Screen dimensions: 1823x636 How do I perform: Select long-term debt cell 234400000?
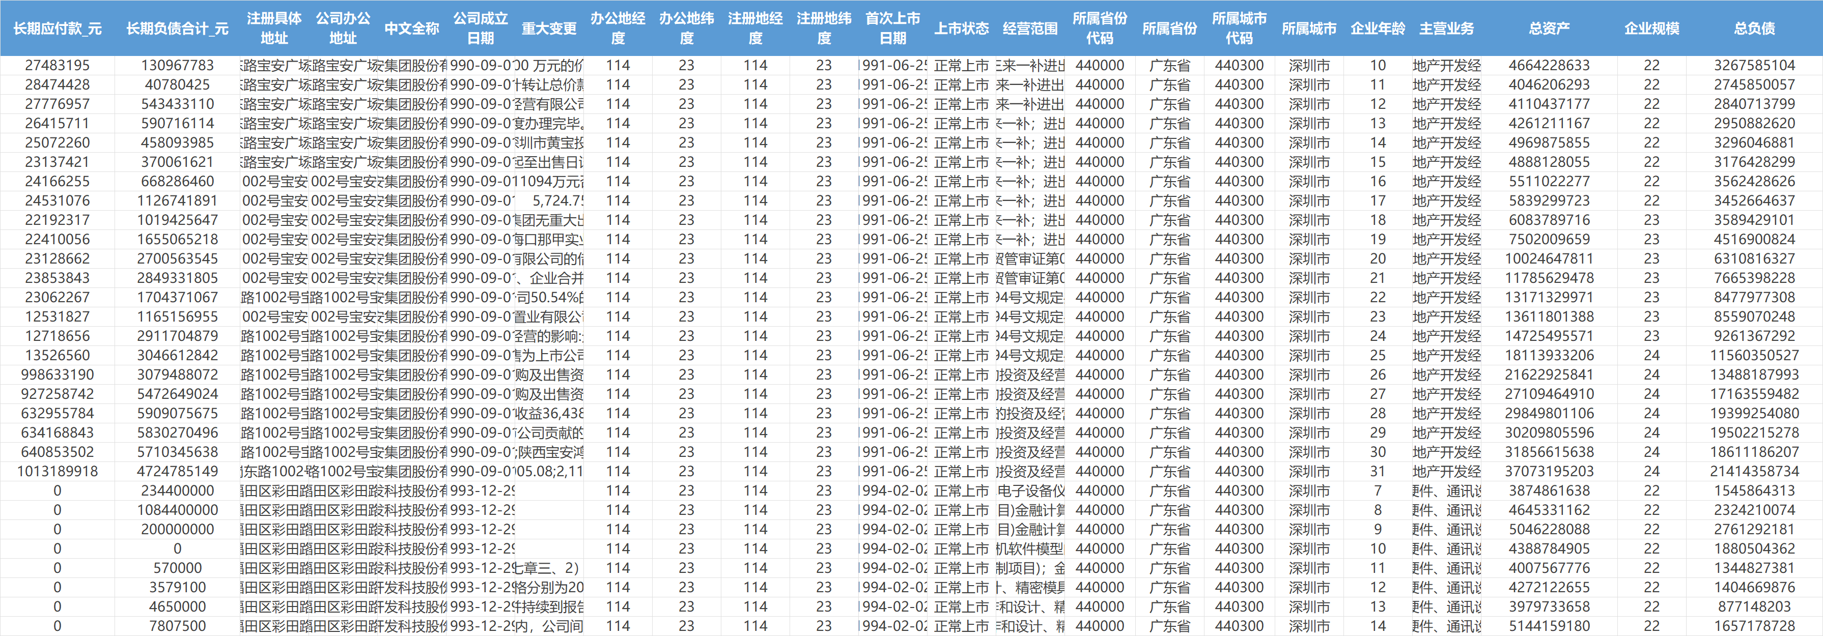click(x=177, y=490)
